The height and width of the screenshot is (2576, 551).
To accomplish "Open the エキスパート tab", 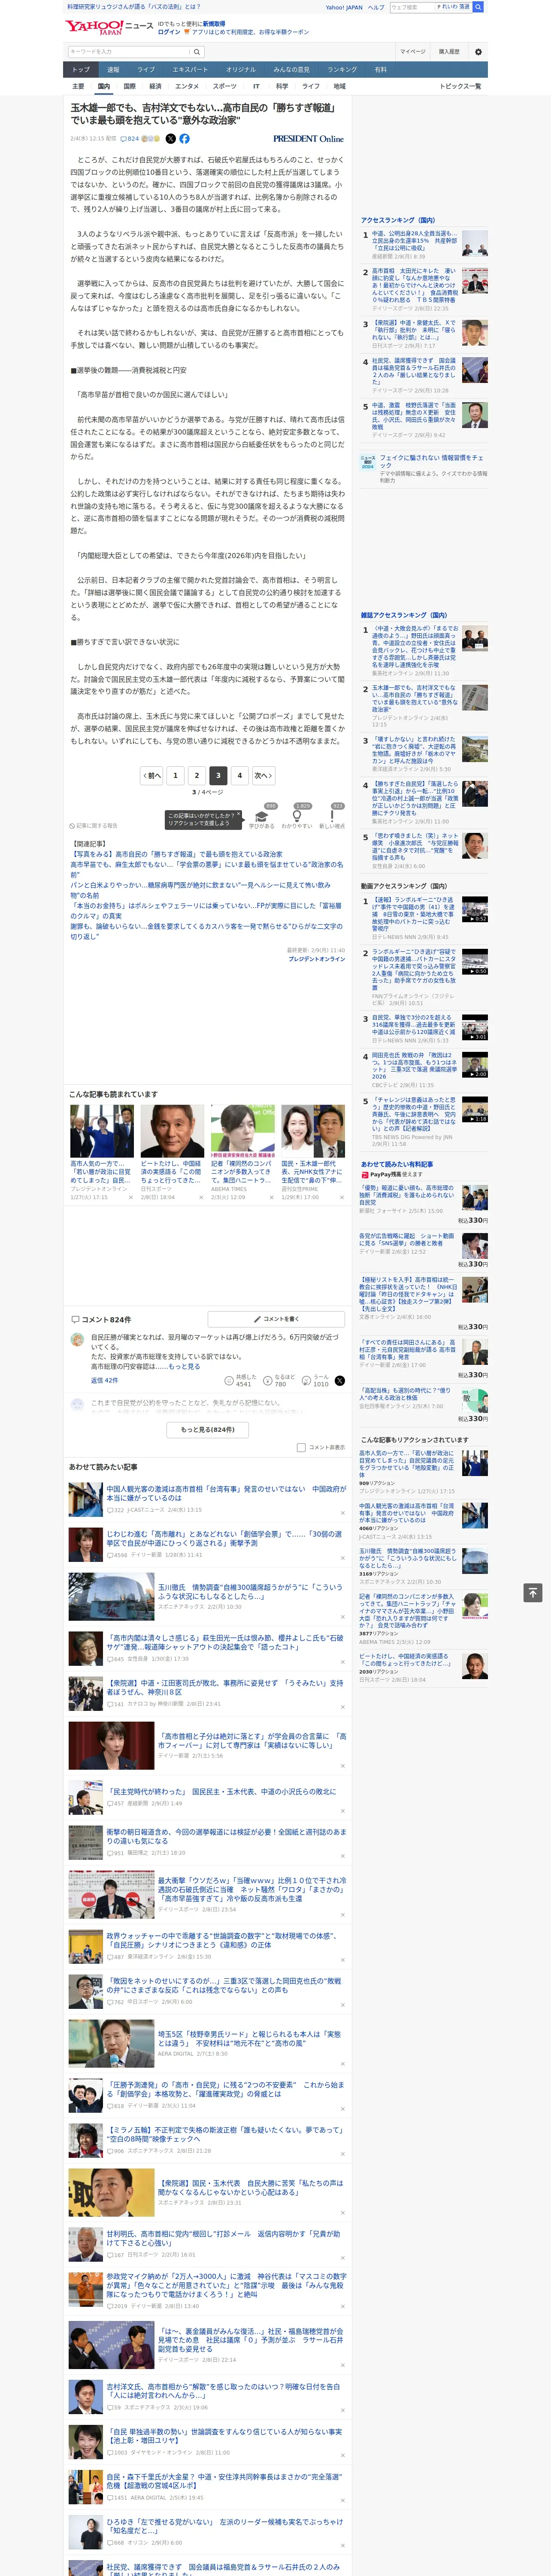I will (190, 70).
